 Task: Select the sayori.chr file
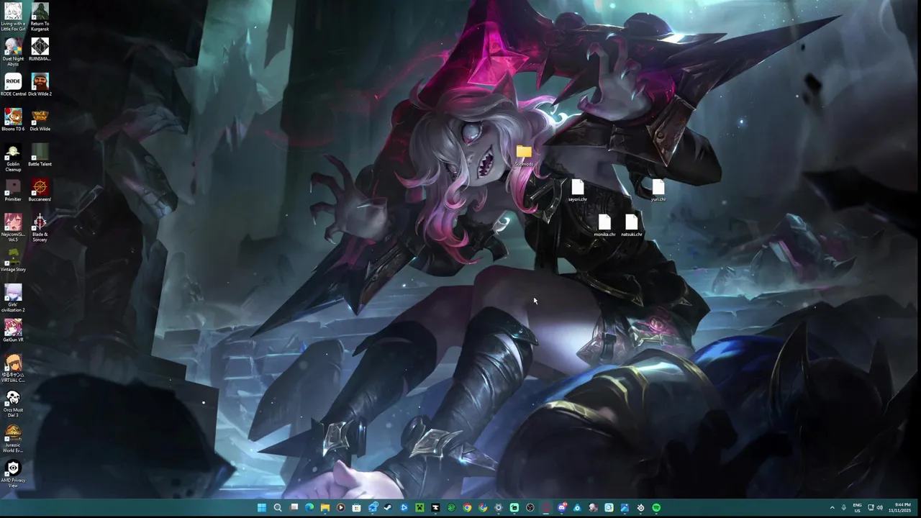[x=577, y=191]
